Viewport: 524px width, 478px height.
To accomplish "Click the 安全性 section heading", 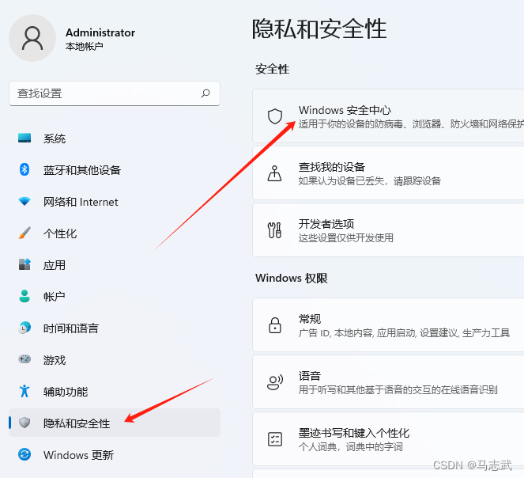I will (272, 70).
